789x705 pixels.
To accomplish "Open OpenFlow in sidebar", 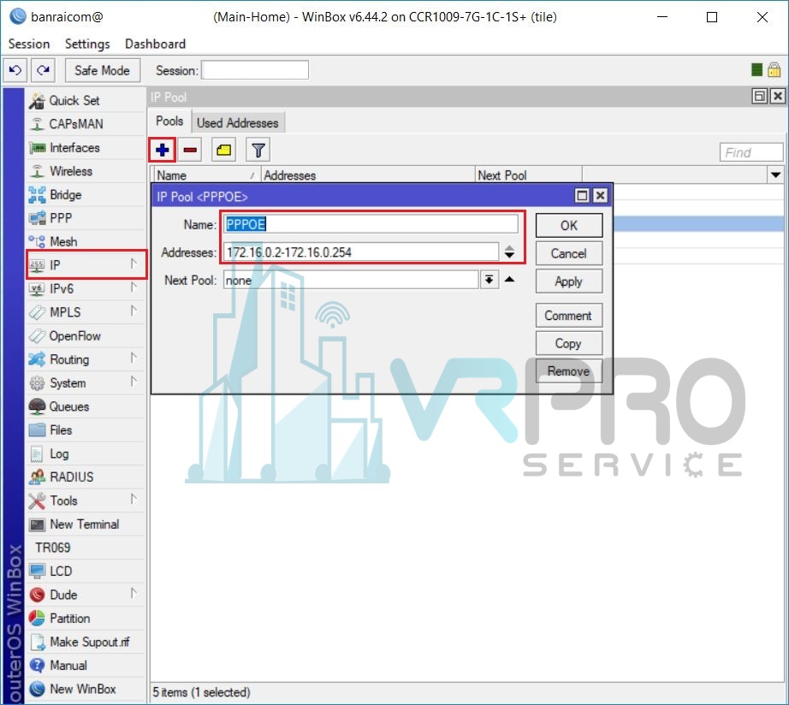I will point(86,335).
